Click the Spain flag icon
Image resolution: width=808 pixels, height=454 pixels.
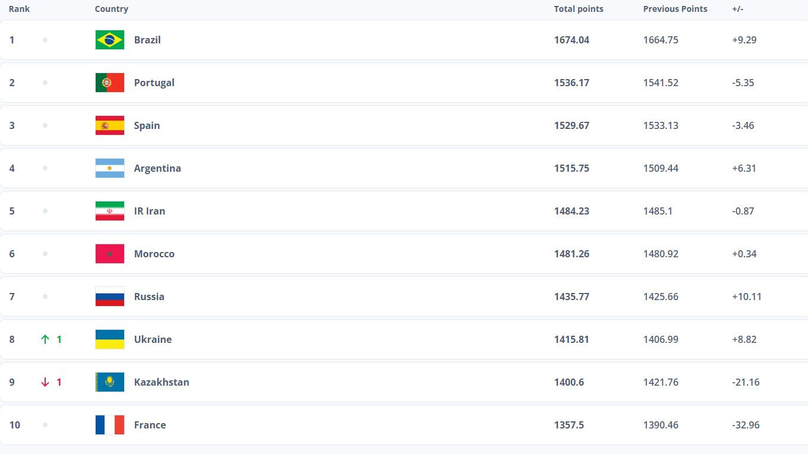pyautogui.click(x=110, y=125)
